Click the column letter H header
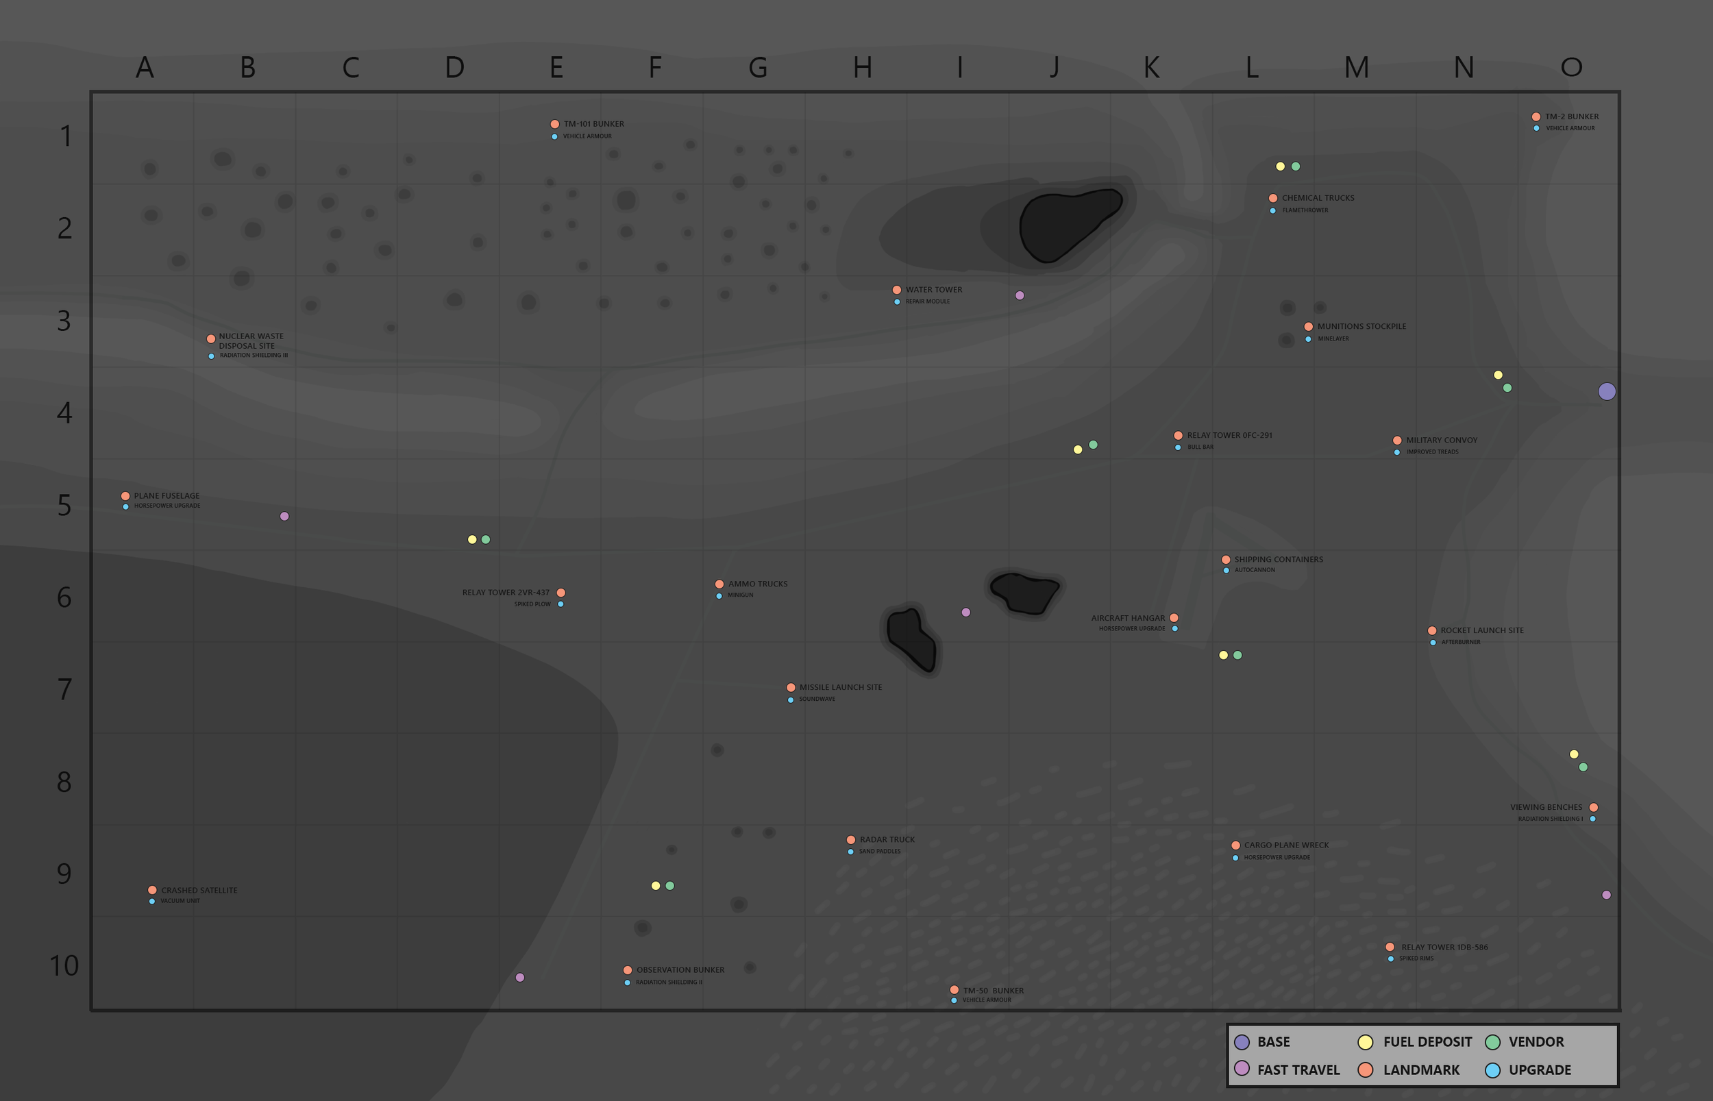The width and height of the screenshot is (1713, 1101). click(x=862, y=68)
